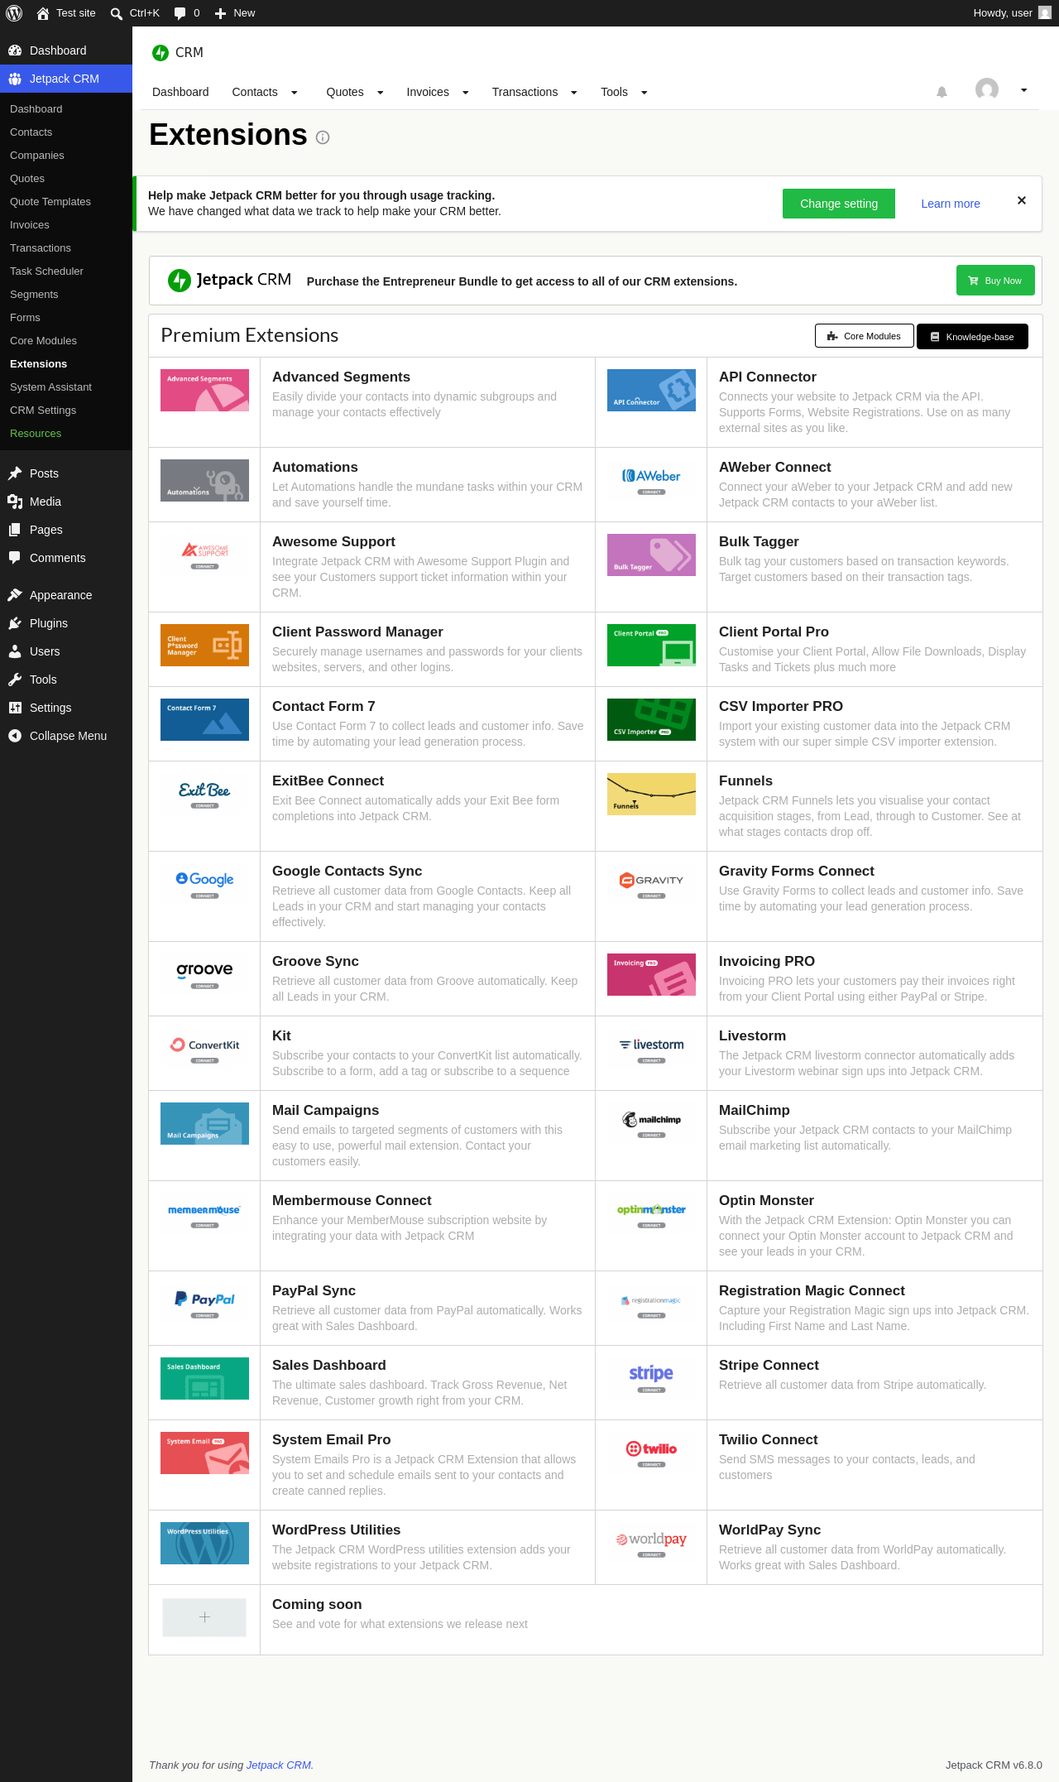Click the Buy Now button

[995, 281]
